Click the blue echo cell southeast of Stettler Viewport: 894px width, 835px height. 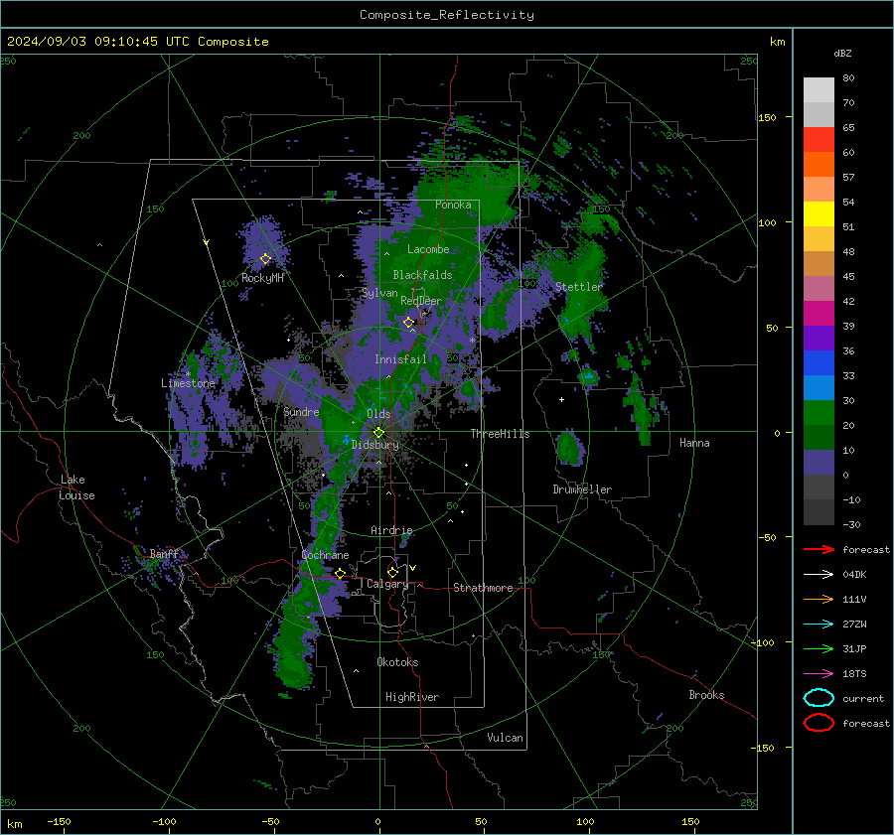click(x=588, y=376)
